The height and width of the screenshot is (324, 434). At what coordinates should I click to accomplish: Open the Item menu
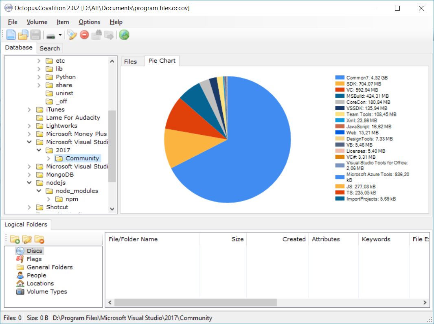pyautogui.click(x=63, y=22)
